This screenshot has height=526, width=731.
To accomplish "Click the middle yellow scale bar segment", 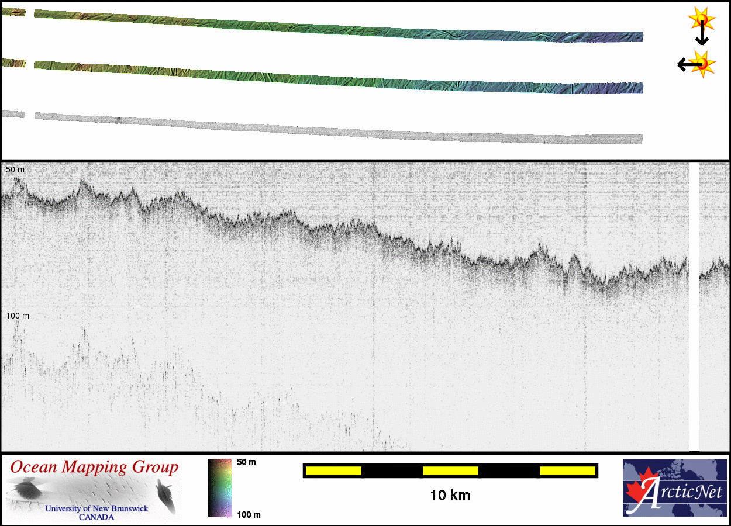I will (x=450, y=470).
